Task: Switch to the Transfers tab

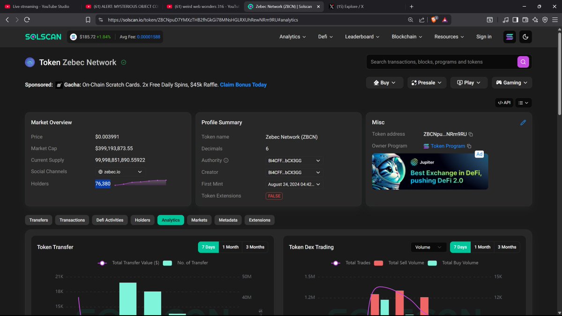Action: tap(39, 220)
